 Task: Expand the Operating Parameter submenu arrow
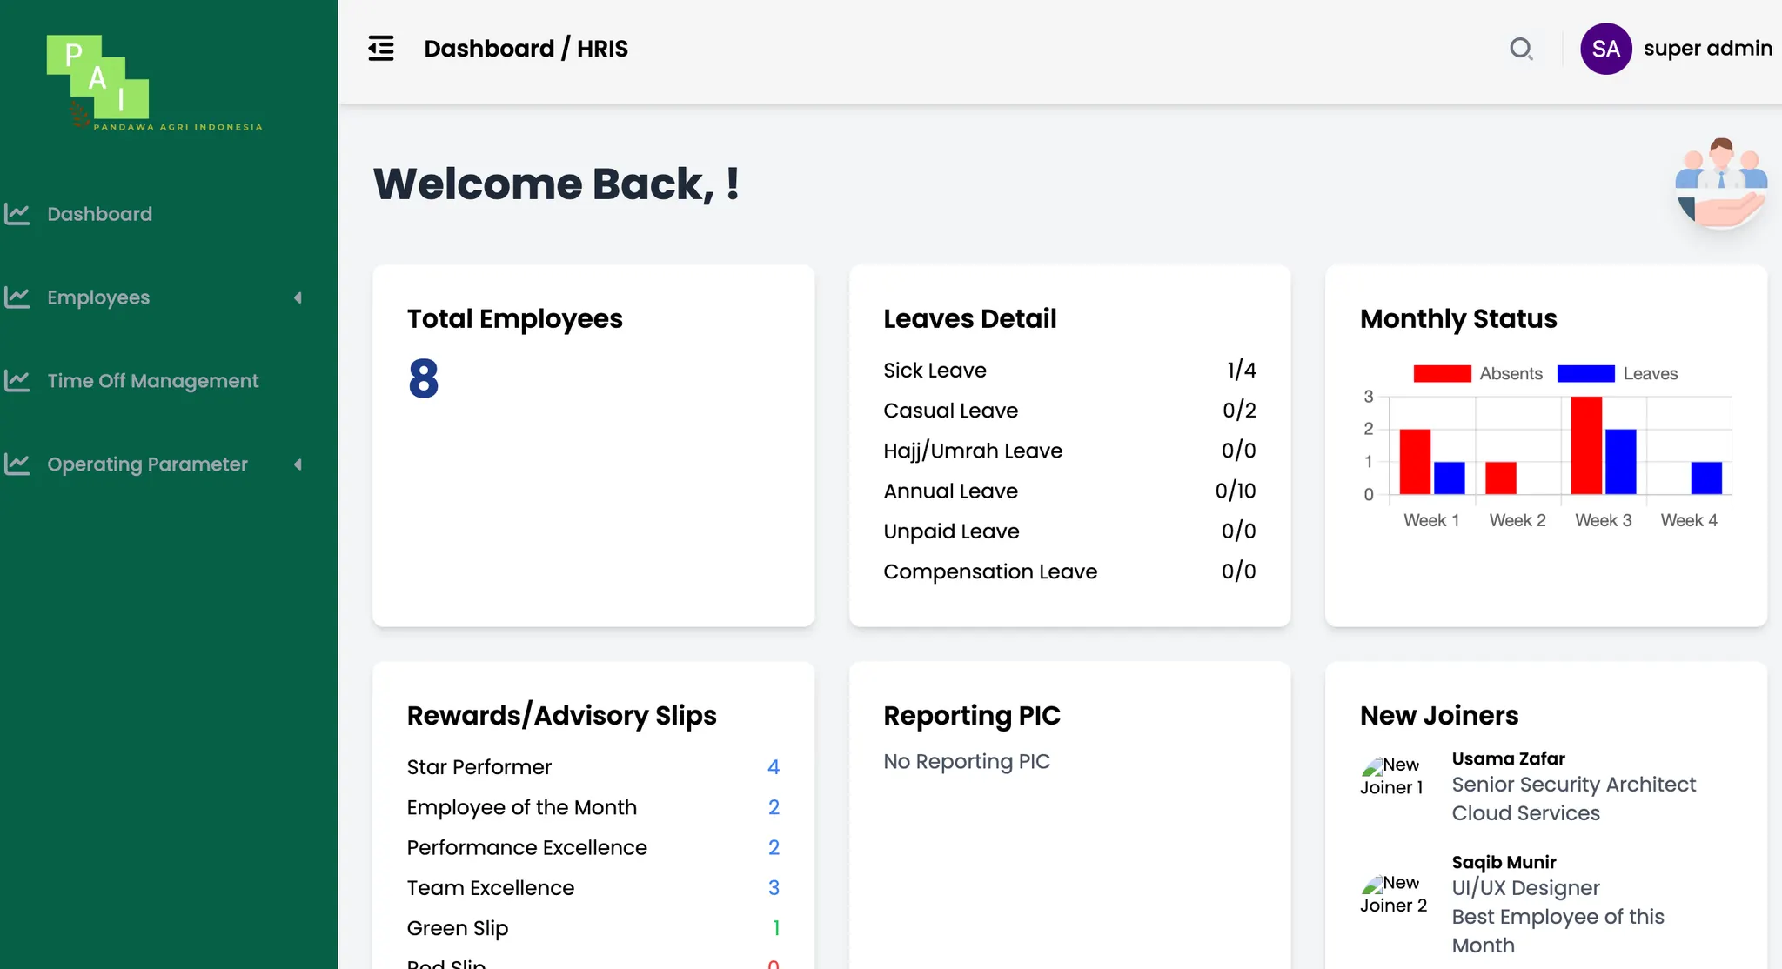298,464
